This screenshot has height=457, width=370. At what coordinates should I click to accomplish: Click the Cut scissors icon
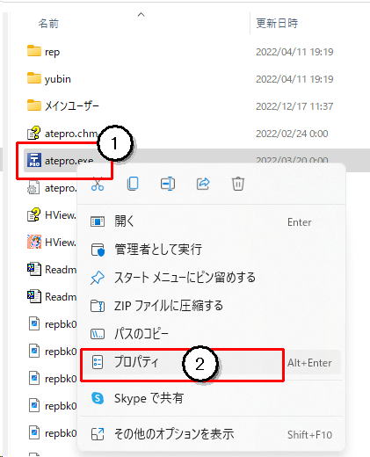(x=98, y=185)
